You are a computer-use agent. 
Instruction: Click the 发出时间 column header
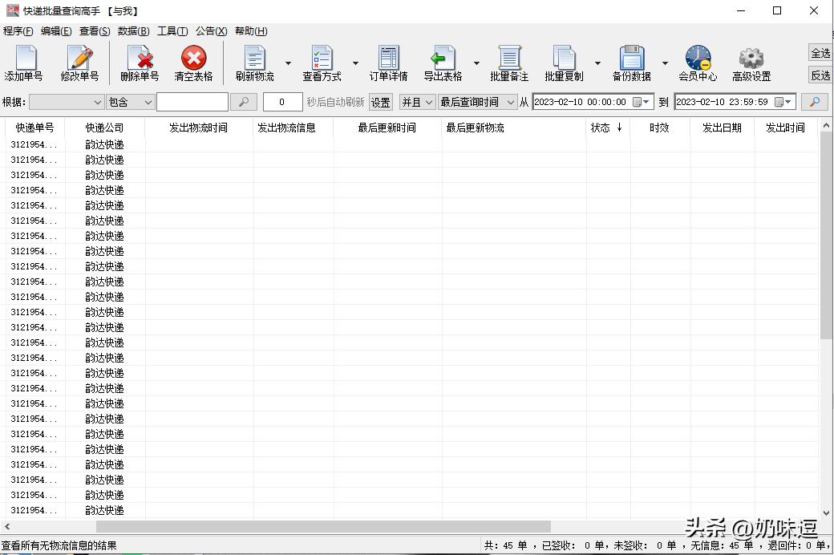pyautogui.click(x=786, y=128)
